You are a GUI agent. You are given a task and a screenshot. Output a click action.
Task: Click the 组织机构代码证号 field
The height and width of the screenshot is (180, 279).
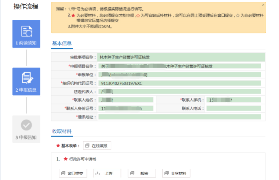(180, 83)
